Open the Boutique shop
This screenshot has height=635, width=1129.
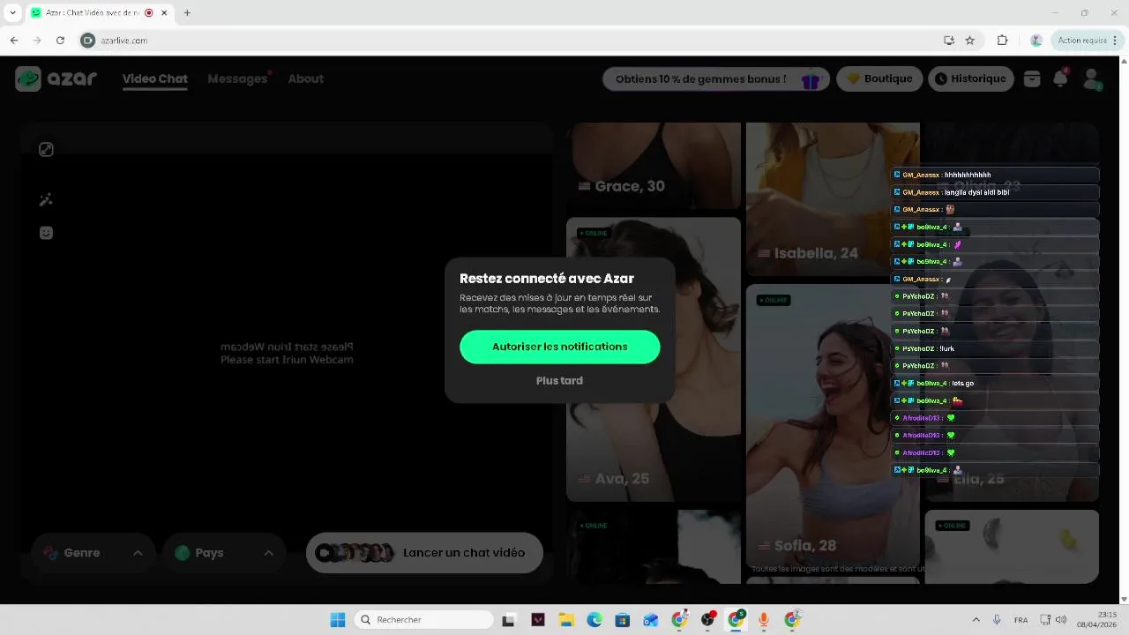879,78
